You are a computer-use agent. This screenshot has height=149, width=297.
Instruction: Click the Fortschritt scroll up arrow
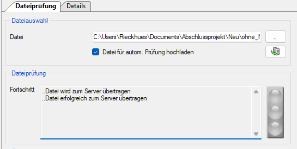point(256,92)
